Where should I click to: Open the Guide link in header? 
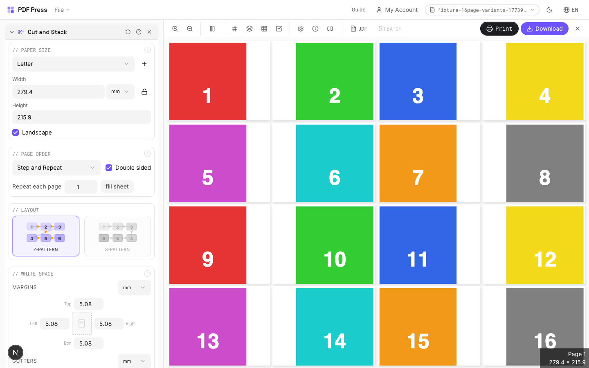tap(358, 10)
